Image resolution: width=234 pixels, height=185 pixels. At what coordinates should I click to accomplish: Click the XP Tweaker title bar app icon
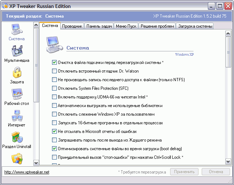pyautogui.click(x=5, y=6)
